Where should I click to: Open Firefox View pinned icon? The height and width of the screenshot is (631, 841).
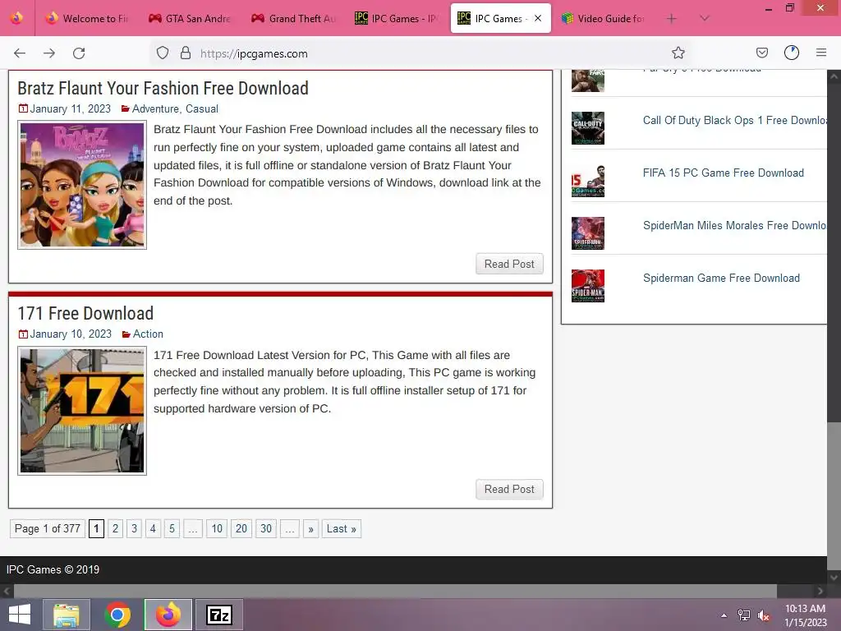[x=16, y=18]
